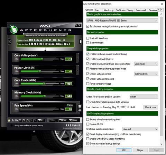This screenshot has height=155, width=166.
Task: Open the master GPU selection dropdown
Action: (122, 20)
